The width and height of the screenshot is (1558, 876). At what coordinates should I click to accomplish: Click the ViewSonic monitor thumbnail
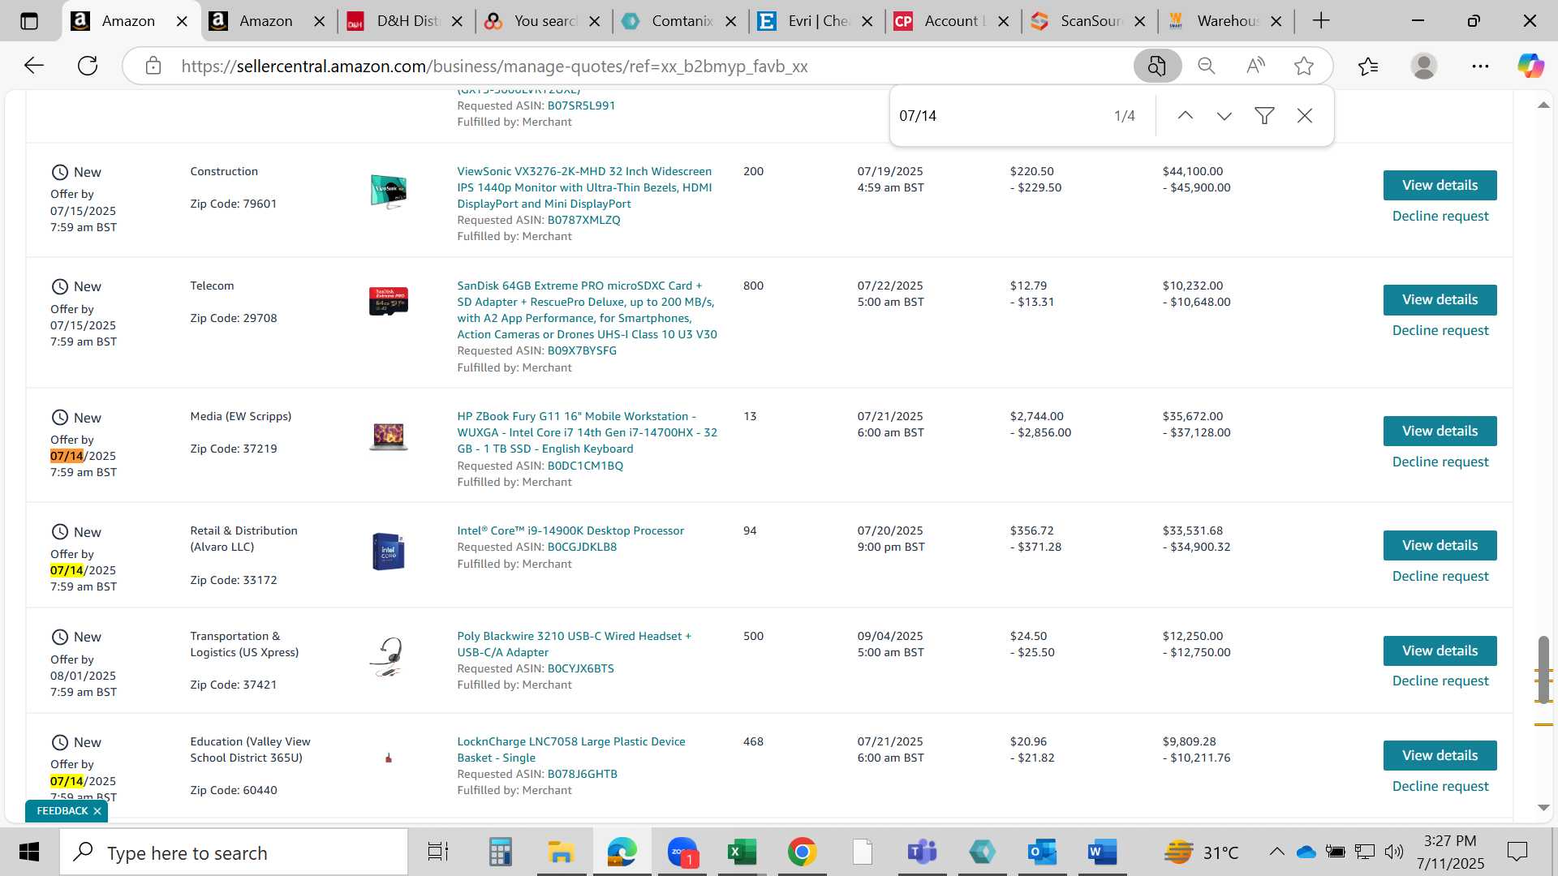tap(389, 191)
